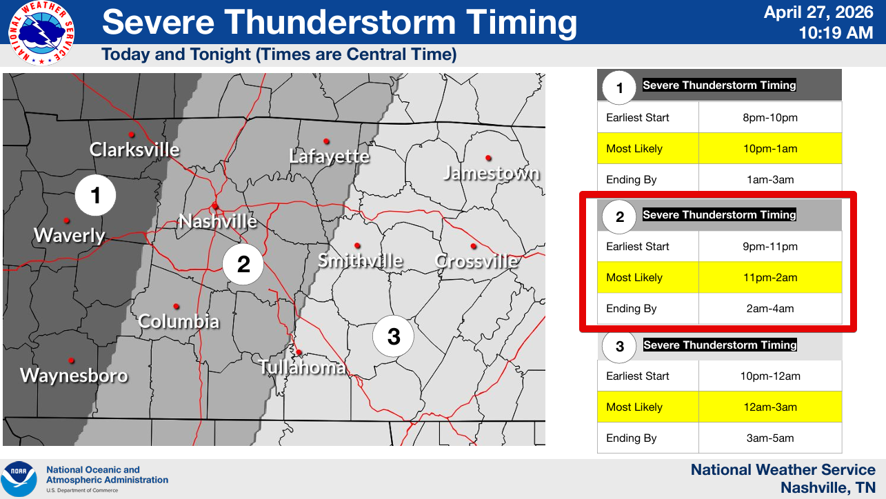Select zone 2 Most Likely 11pm-2am cell

770,278
